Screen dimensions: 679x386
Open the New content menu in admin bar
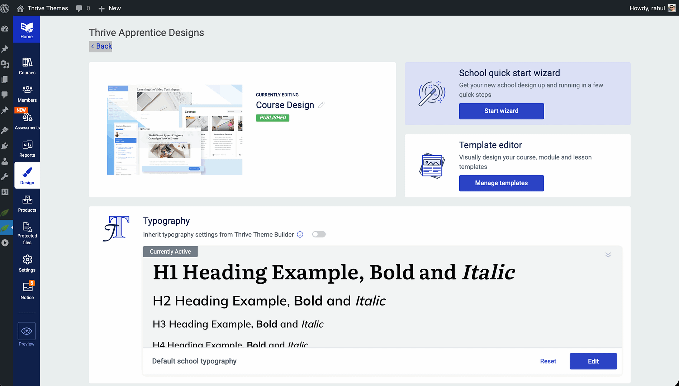click(110, 8)
